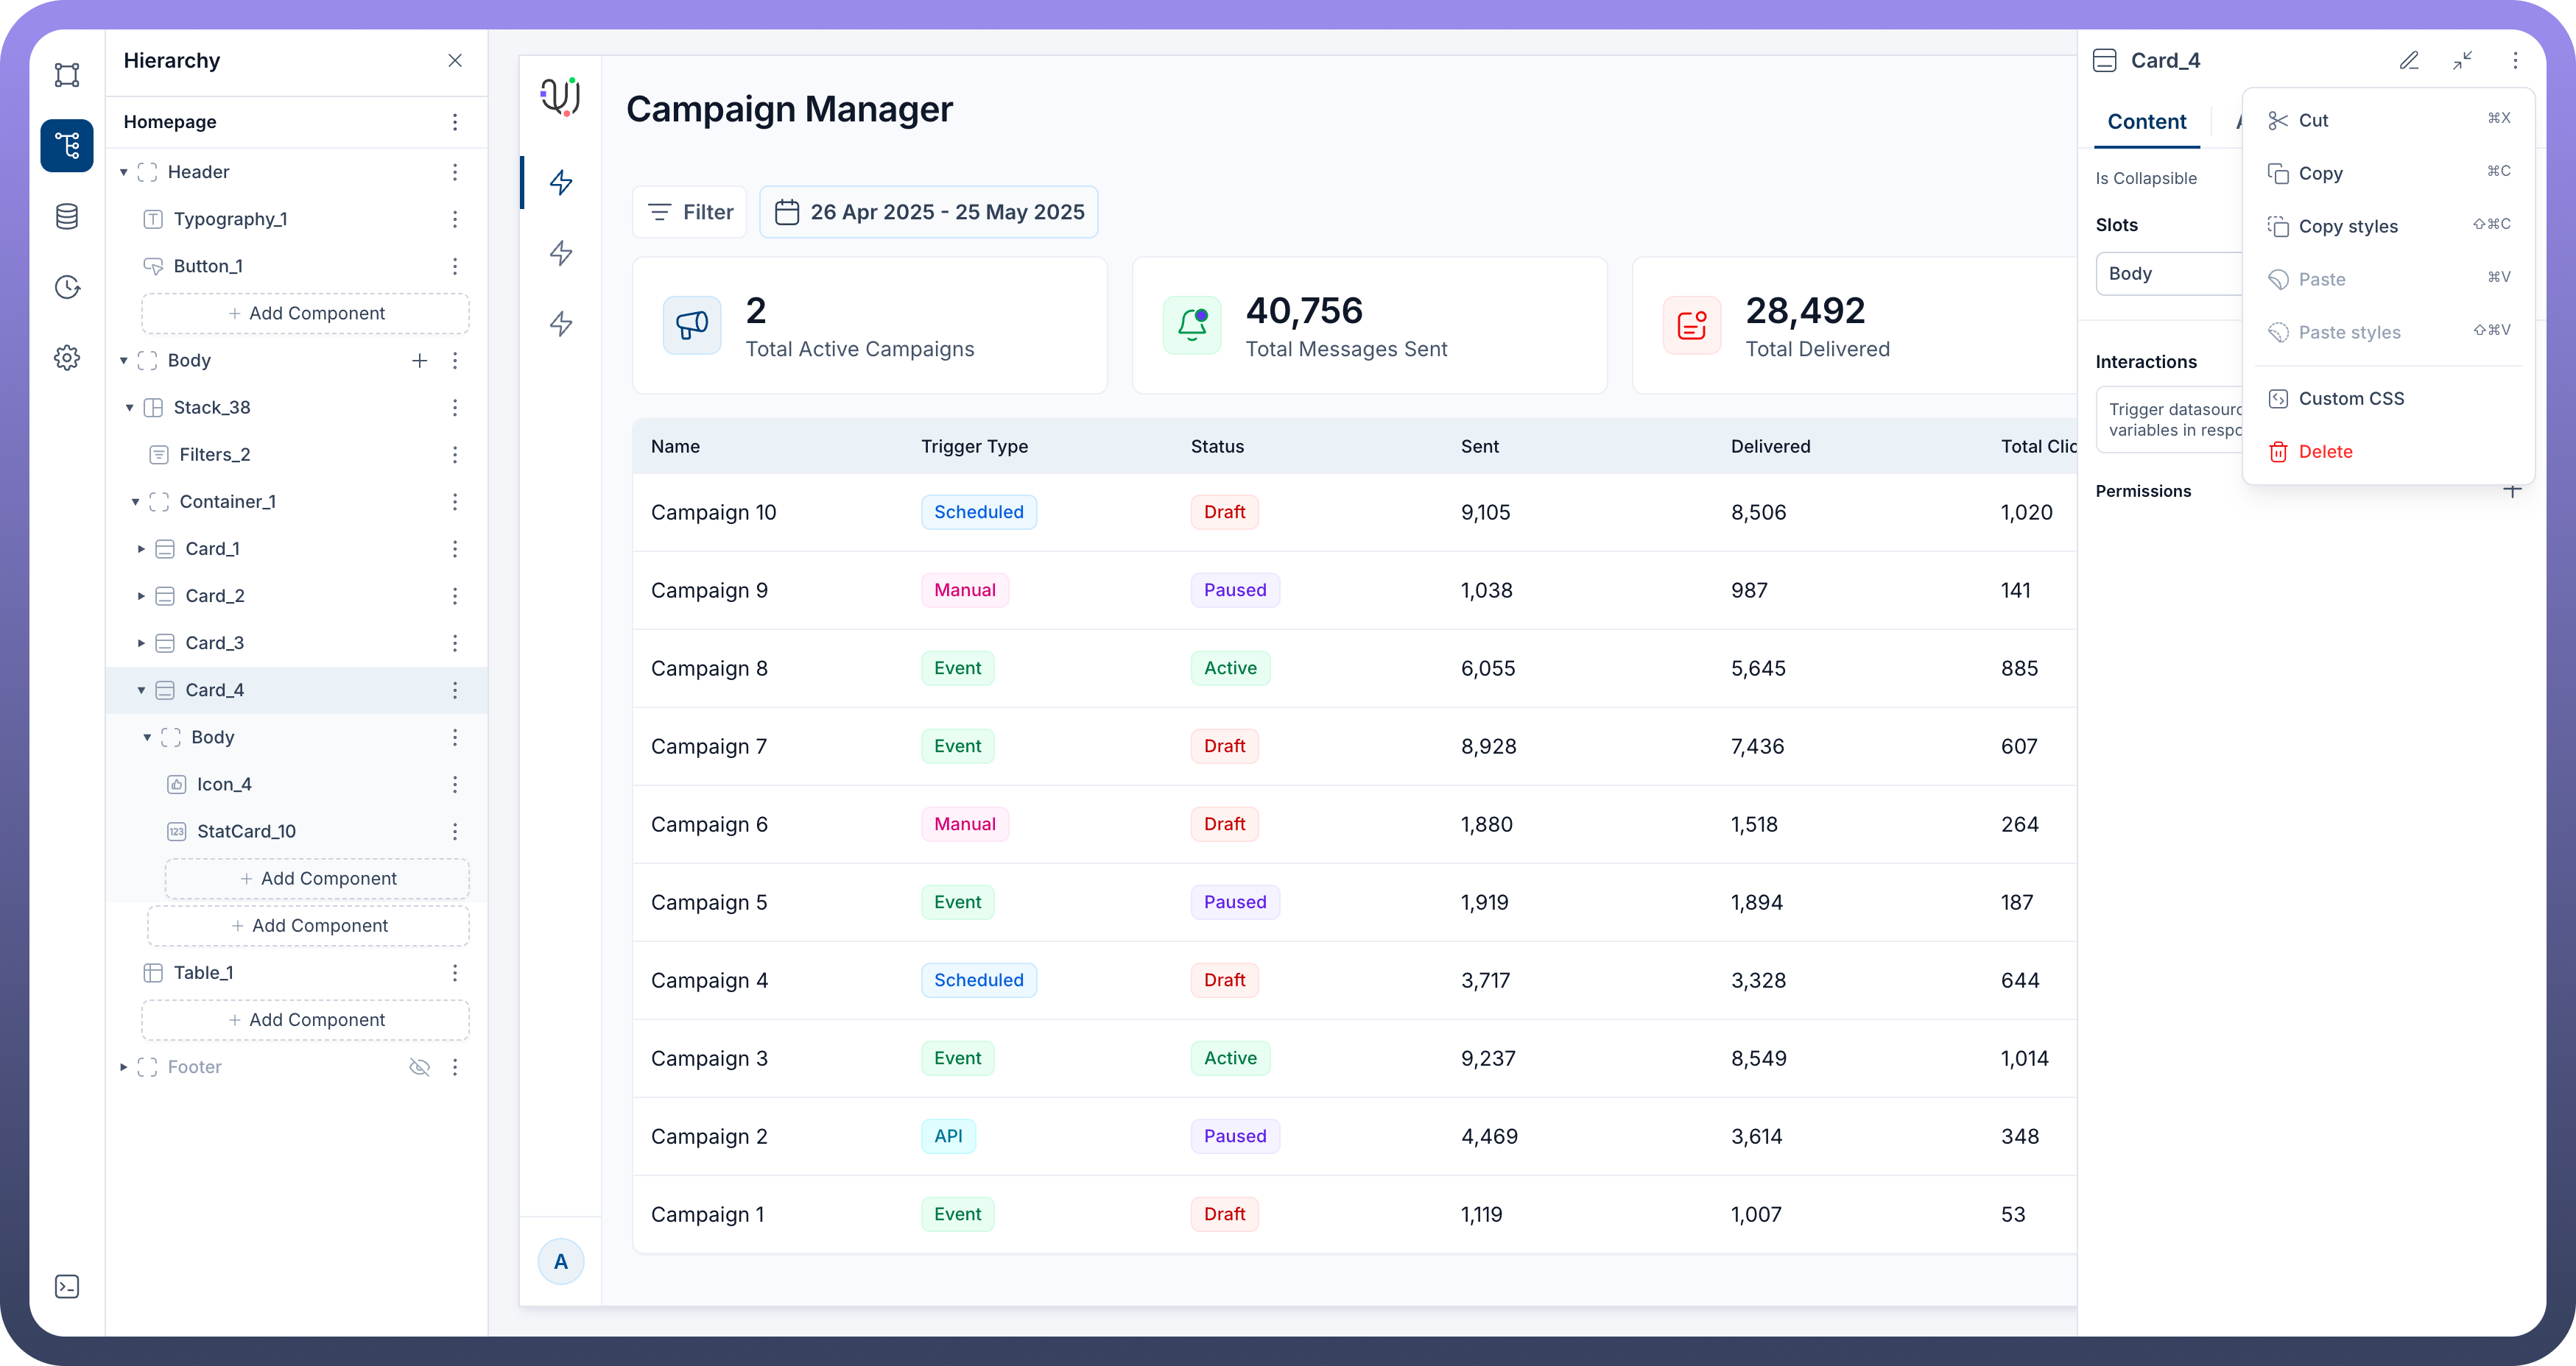This screenshot has height=1366, width=2576.
Task: Switch to the Content tab
Action: point(2146,122)
